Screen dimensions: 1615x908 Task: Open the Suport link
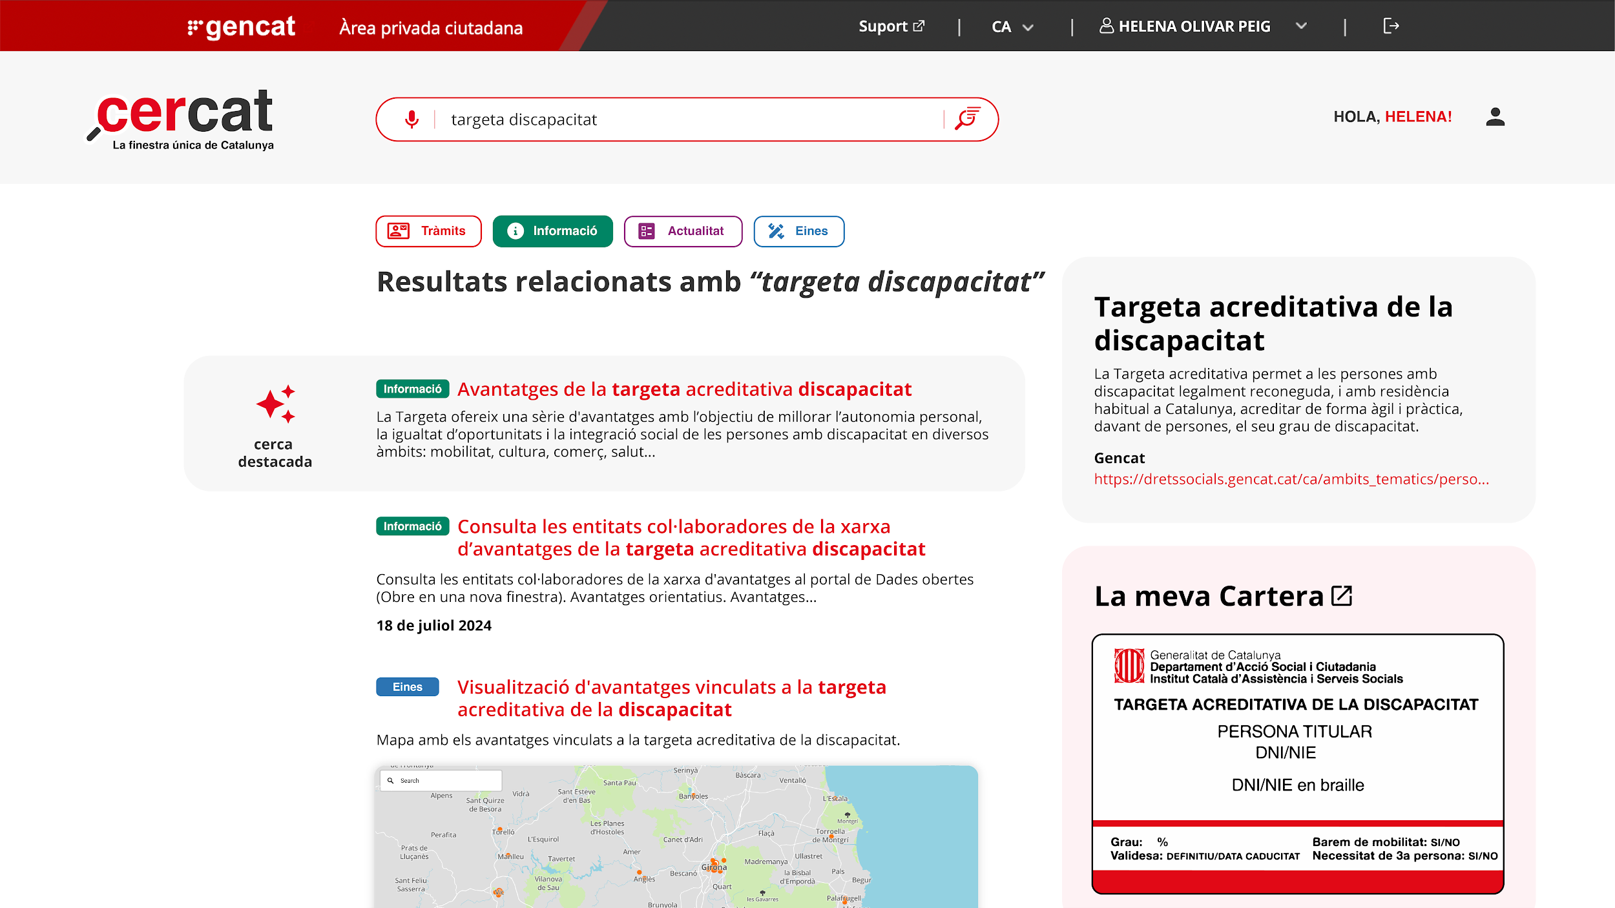tap(891, 26)
